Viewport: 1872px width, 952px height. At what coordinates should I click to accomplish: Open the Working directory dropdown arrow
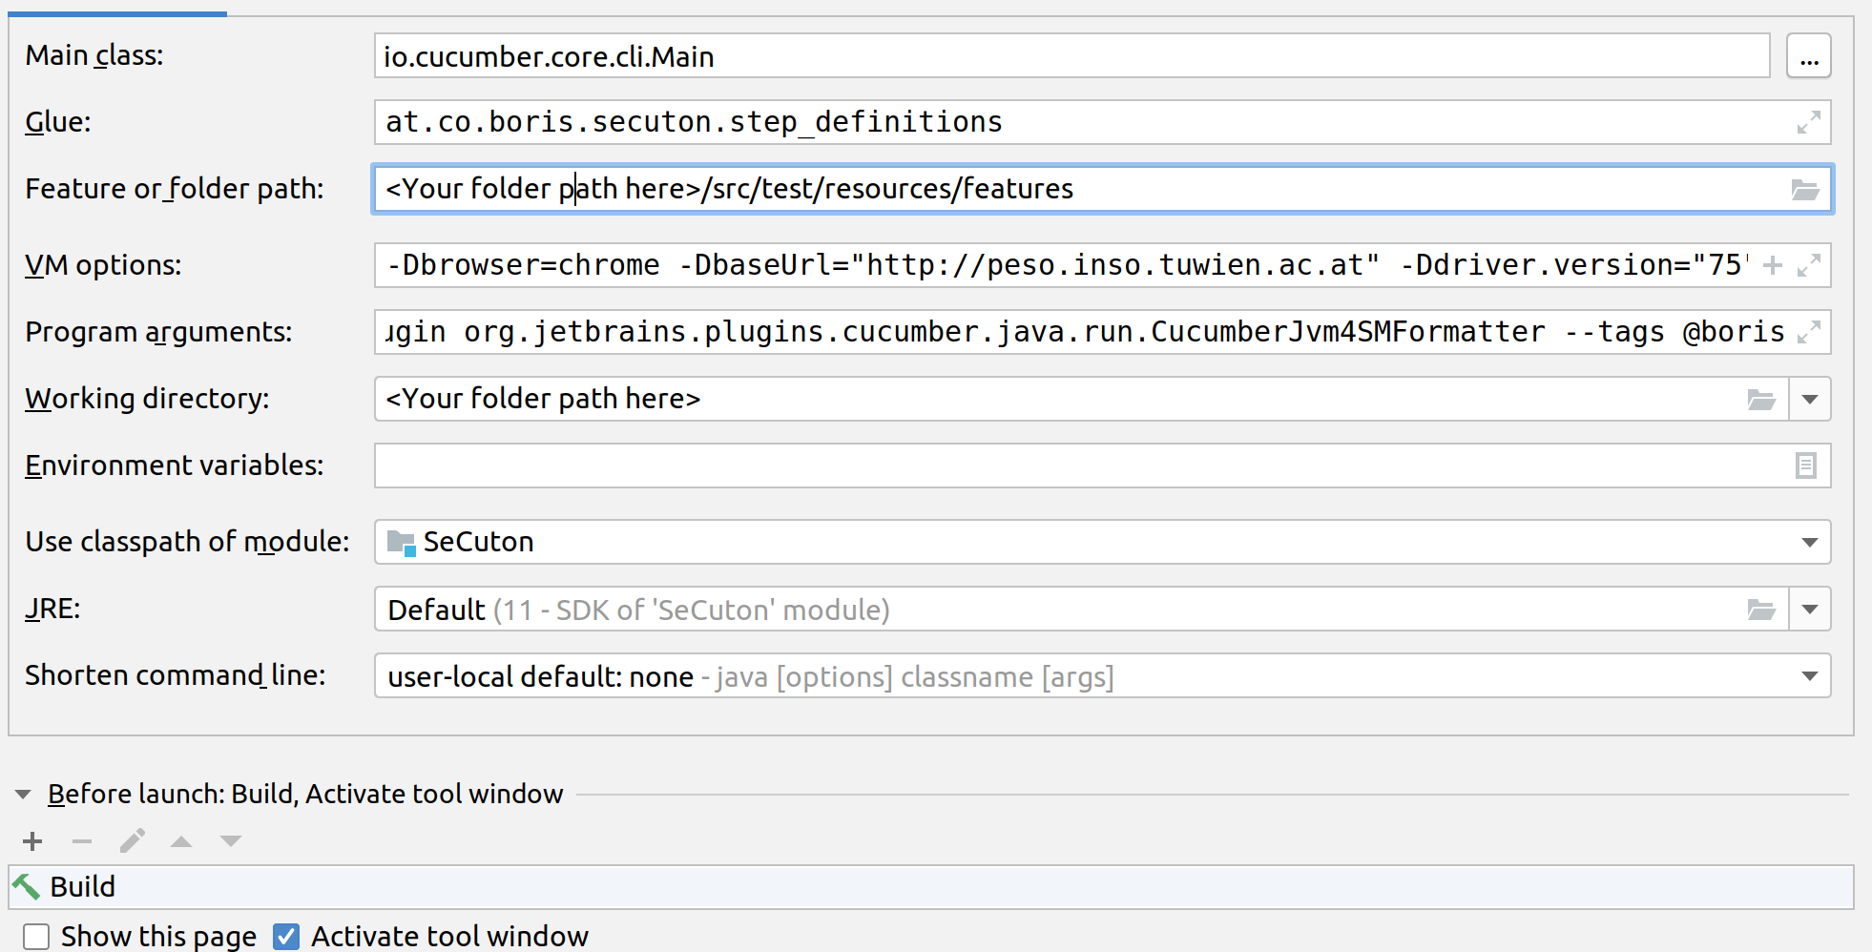click(1810, 399)
